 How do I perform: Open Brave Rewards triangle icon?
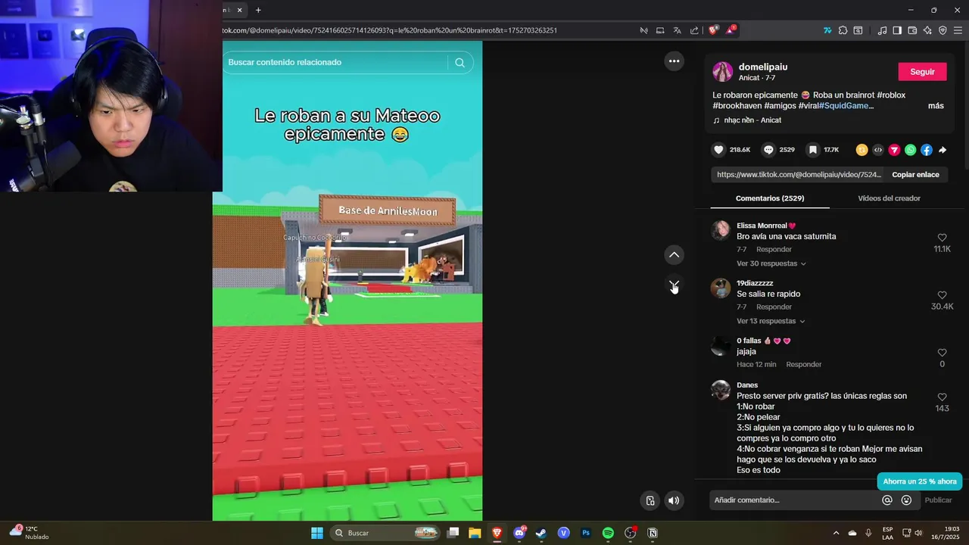click(x=731, y=30)
